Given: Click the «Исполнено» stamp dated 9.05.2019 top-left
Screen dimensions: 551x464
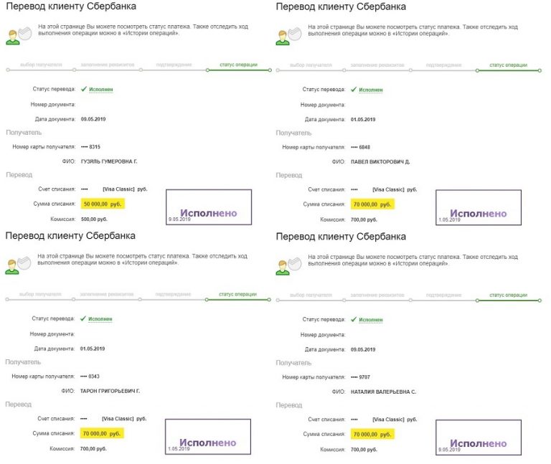Looking at the screenshot, I should pos(209,207).
